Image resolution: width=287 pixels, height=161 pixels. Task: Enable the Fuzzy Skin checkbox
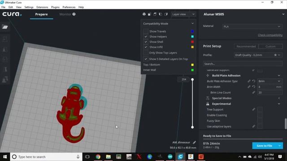pos(260,121)
